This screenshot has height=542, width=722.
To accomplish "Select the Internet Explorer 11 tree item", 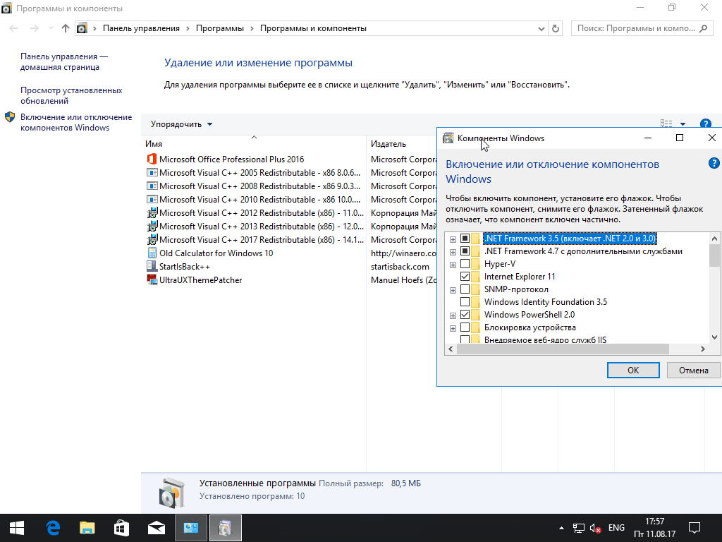I will [x=520, y=277].
